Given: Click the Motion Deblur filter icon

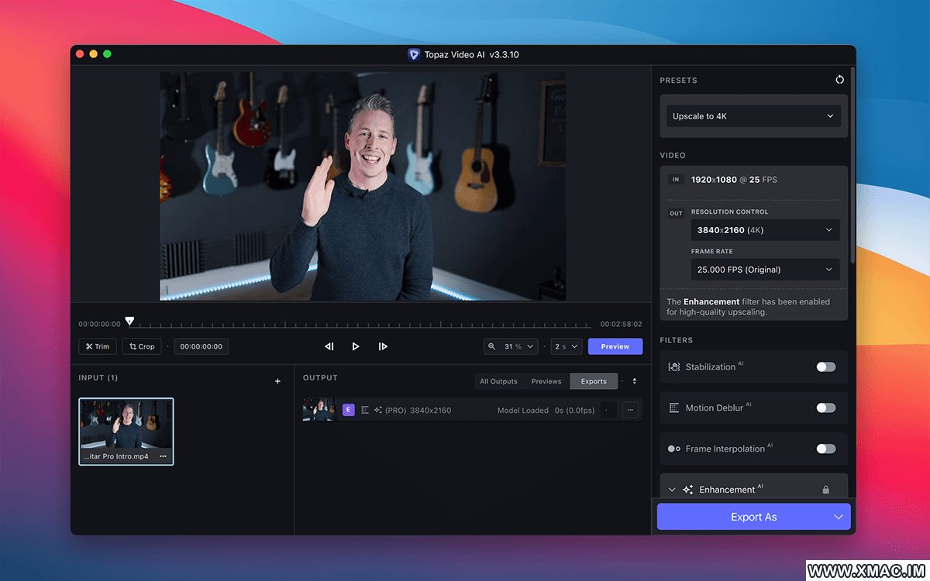Looking at the screenshot, I should (x=674, y=407).
